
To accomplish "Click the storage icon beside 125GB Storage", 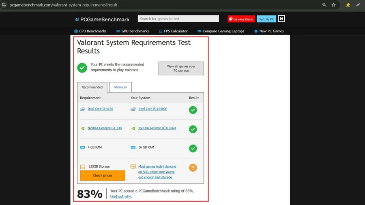I will pos(83,167).
